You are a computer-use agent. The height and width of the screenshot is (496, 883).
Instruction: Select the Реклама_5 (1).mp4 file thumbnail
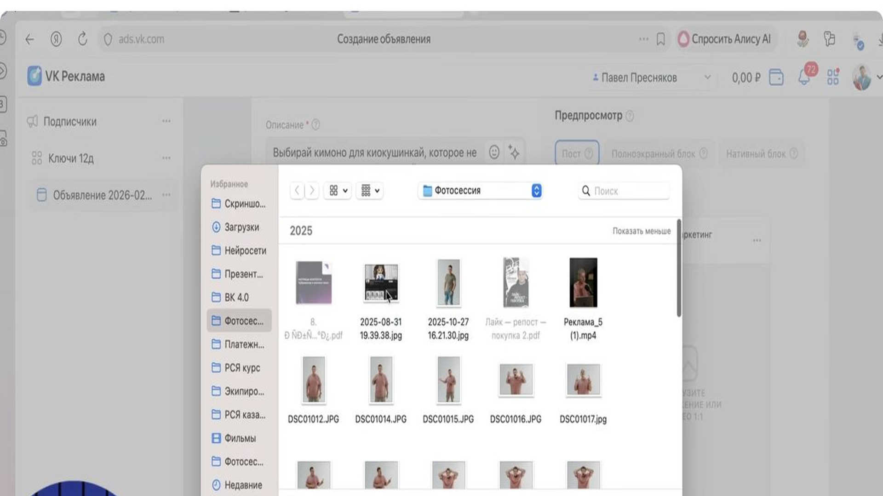[x=583, y=282]
